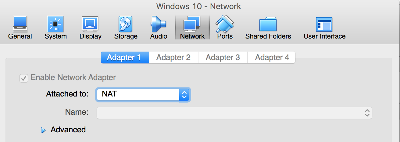Image resolution: width=400 pixels, height=142 pixels.
Task: Click the Network monitors icon
Action: (x=192, y=24)
